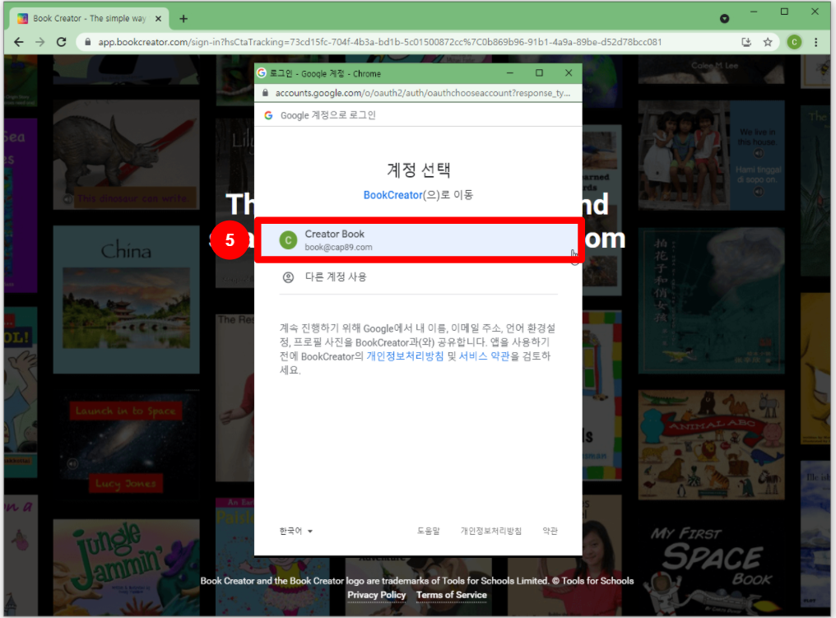
Task: Click the Chinese green book cover
Action: click(711, 300)
